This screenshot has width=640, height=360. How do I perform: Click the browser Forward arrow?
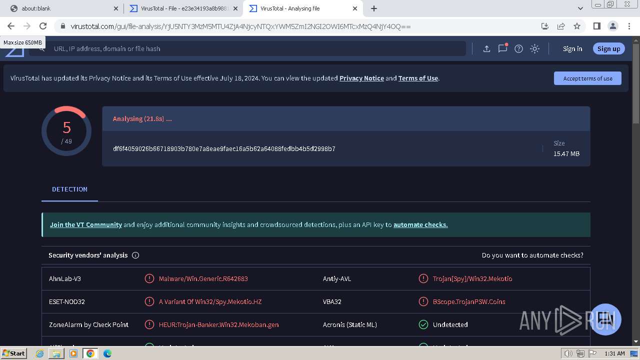(x=27, y=26)
